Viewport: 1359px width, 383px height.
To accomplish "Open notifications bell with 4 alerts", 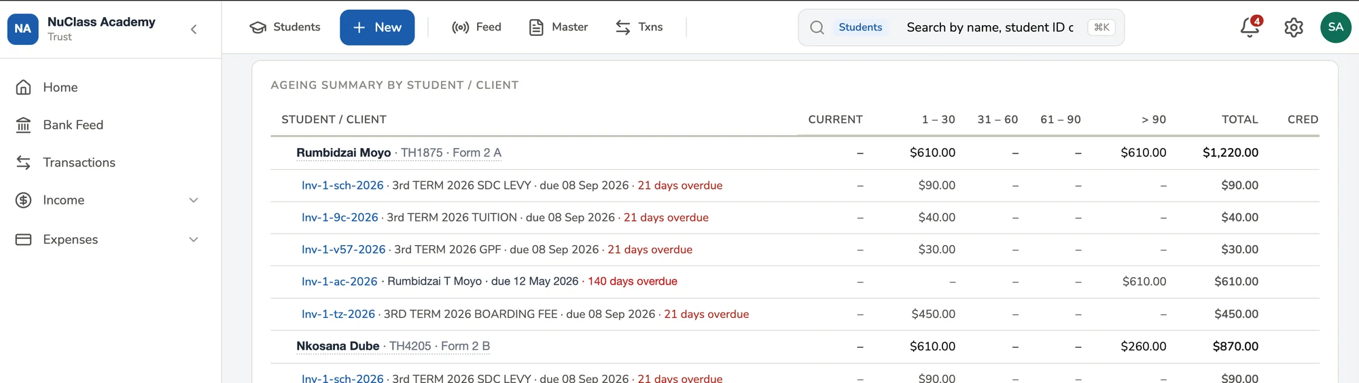I will click(x=1250, y=26).
